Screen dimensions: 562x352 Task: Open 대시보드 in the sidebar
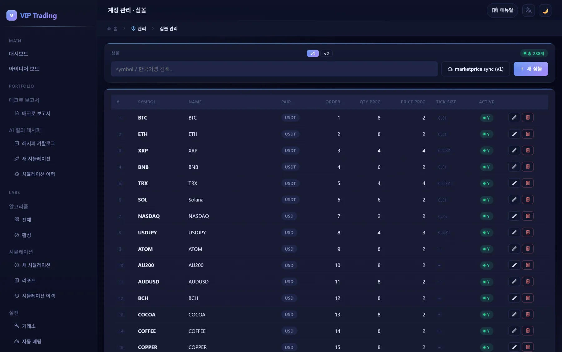coord(19,54)
